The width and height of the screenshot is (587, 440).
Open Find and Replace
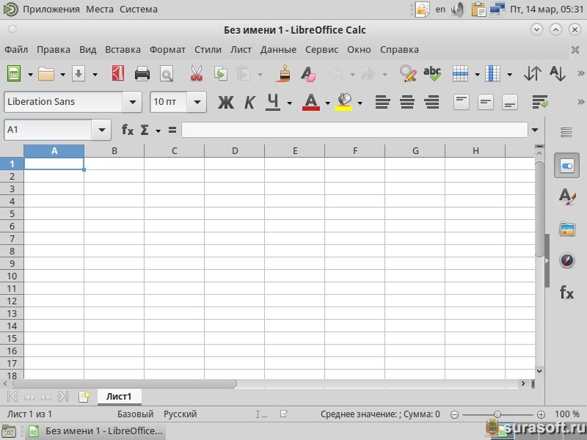(x=408, y=74)
